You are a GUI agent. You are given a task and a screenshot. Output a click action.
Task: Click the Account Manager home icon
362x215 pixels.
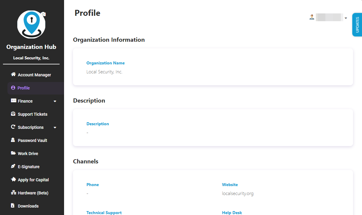pyautogui.click(x=13, y=74)
